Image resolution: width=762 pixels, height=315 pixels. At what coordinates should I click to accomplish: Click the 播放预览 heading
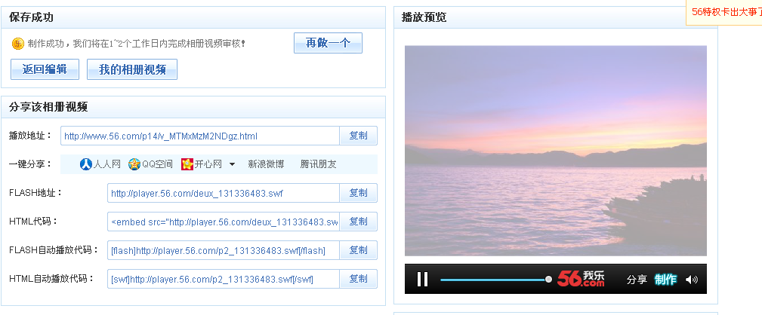coord(424,17)
